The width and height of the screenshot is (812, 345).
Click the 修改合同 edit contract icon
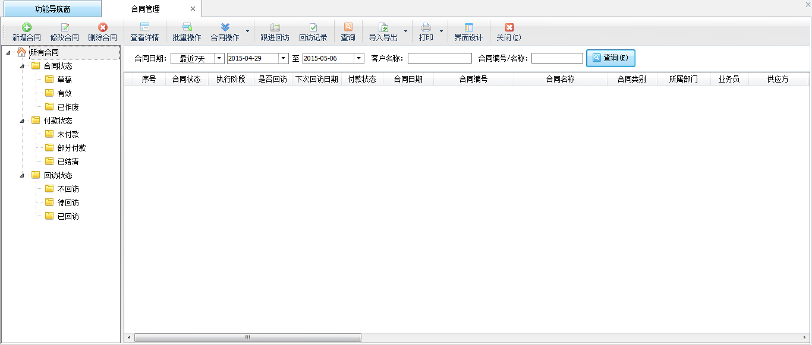65,27
